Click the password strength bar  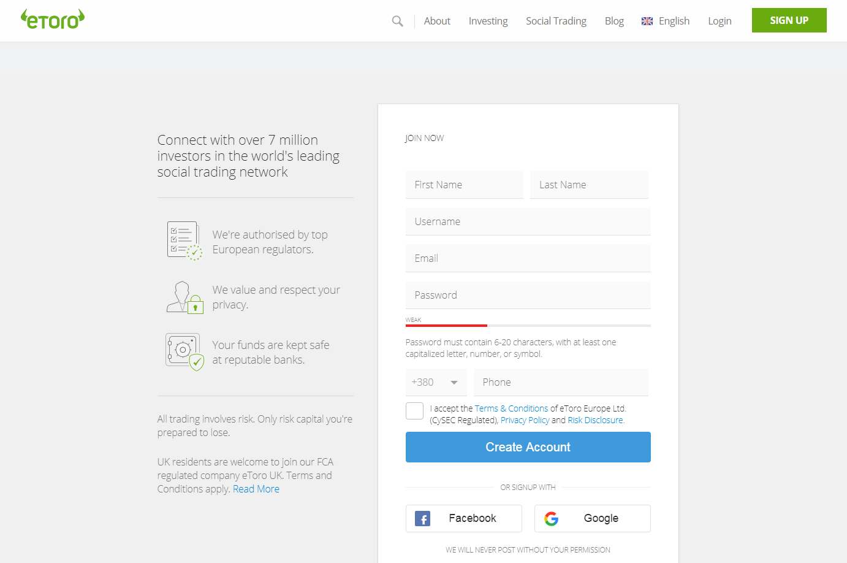click(x=528, y=326)
